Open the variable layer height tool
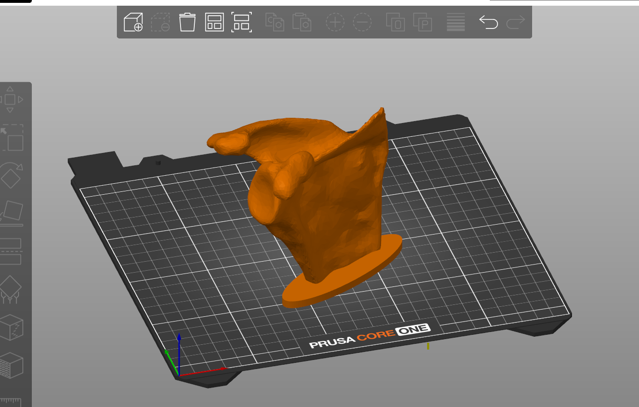This screenshot has height=407, width=639. click(456, 22)
